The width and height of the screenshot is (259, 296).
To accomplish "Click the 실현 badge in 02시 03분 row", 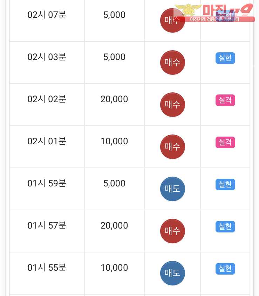I will click(x=225, y=58).
